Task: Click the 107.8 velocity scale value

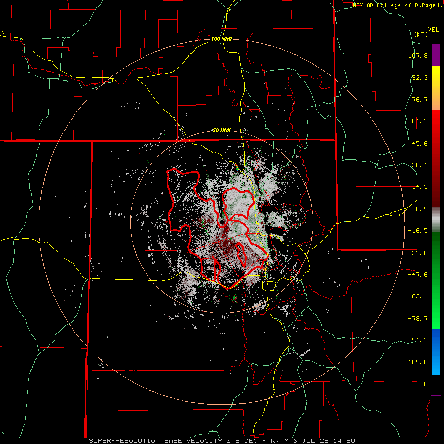Action: [x=418, y=55]
